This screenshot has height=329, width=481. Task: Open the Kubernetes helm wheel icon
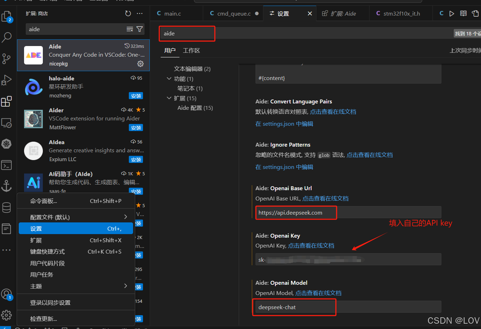(7, 144)
